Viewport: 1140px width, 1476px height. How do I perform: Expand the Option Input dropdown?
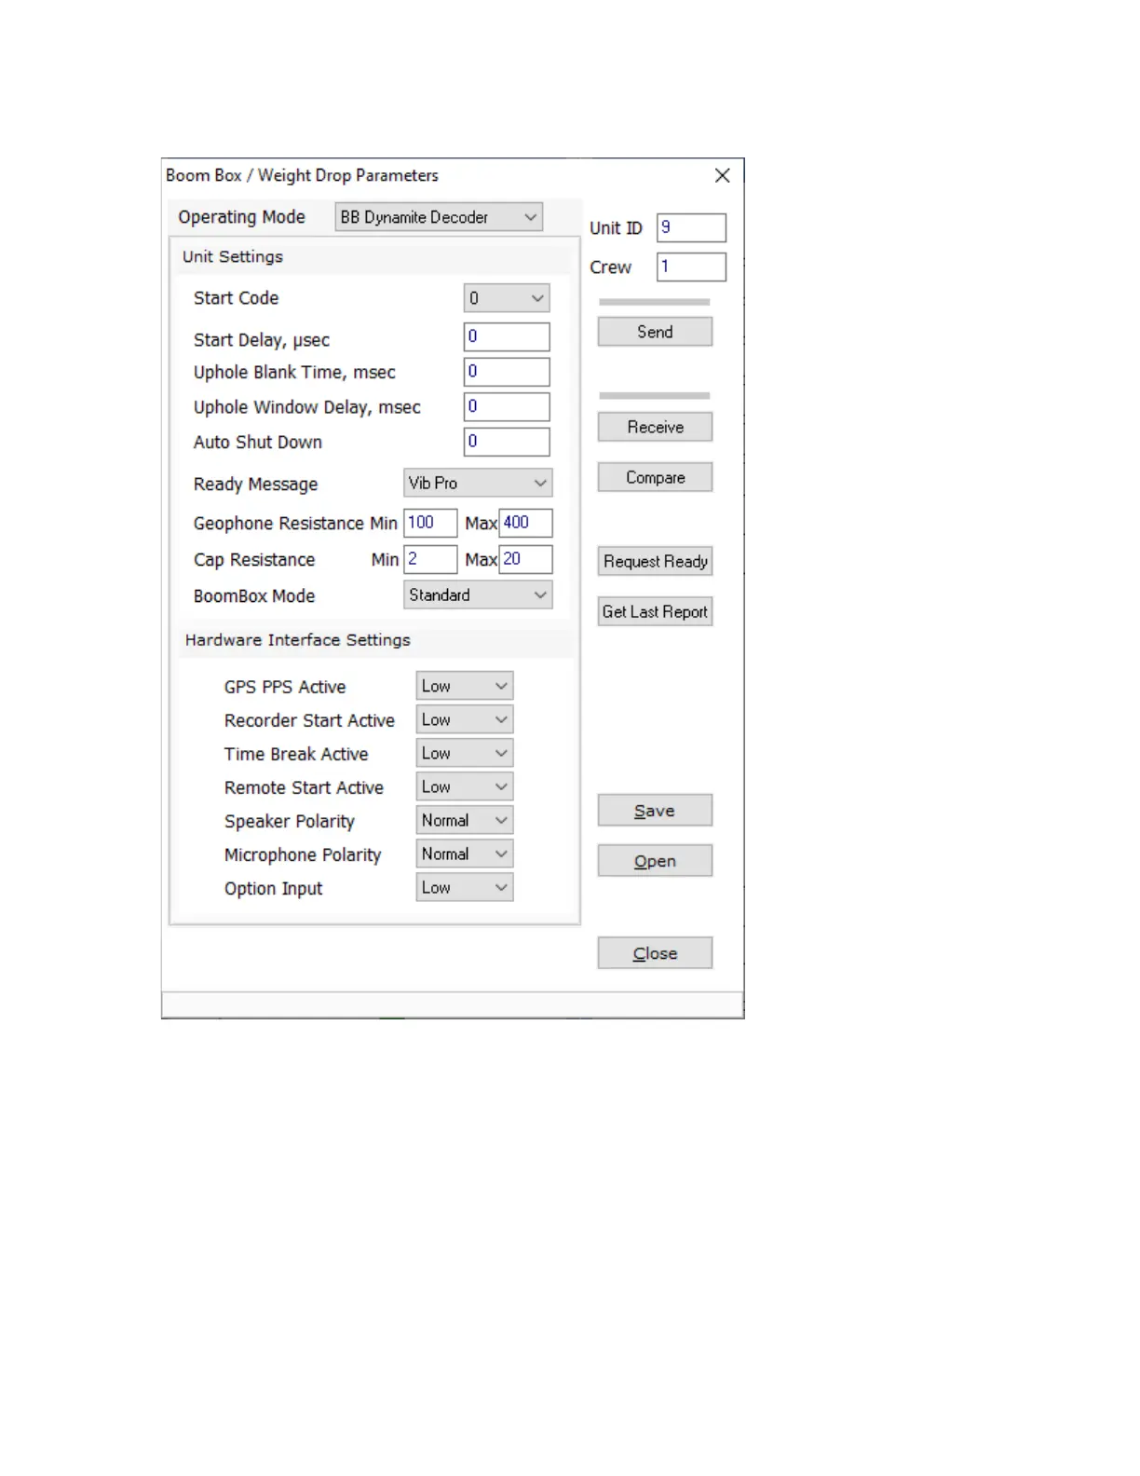point(465,887)
